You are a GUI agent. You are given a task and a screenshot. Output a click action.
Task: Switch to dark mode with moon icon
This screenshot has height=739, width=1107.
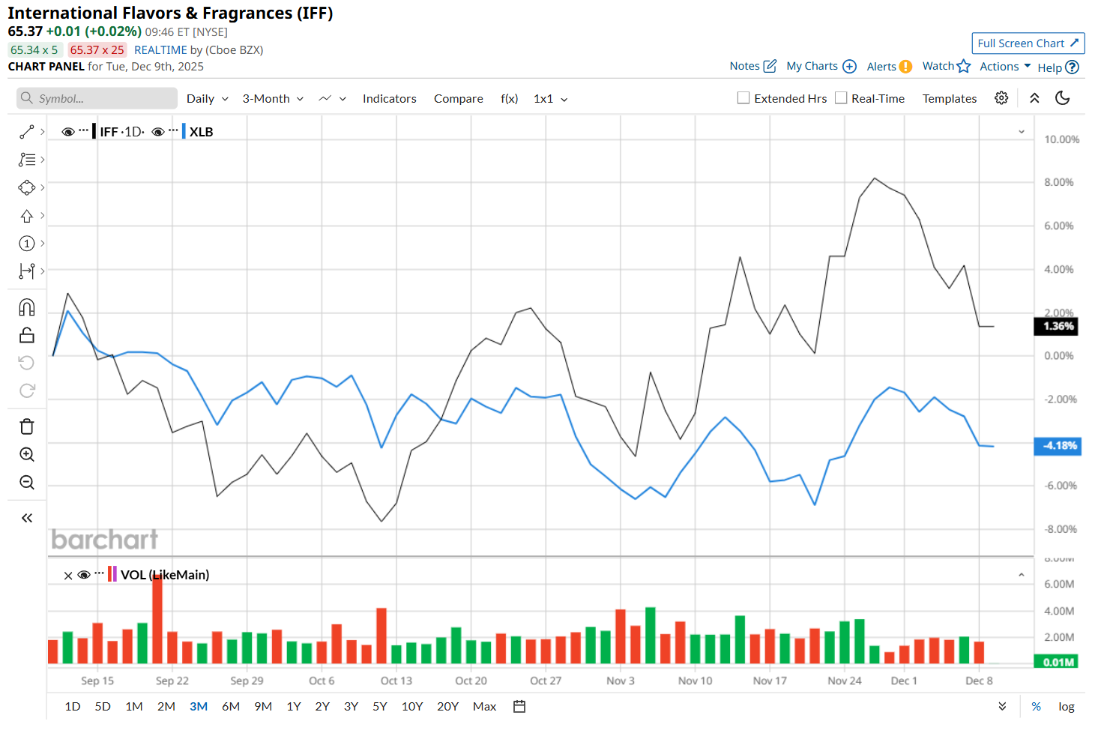coord(1062,98)
